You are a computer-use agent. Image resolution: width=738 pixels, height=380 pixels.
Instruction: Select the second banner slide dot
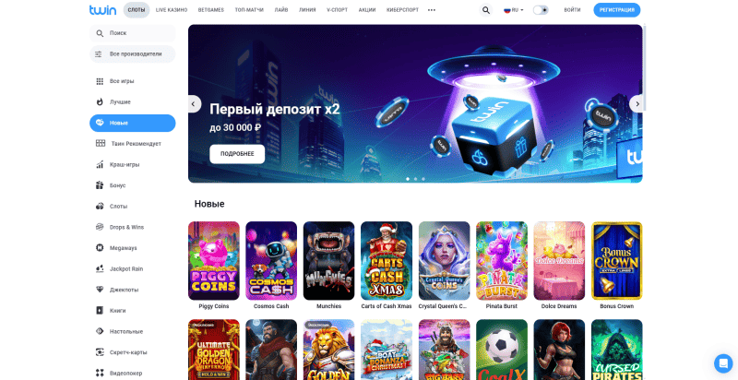415,179
